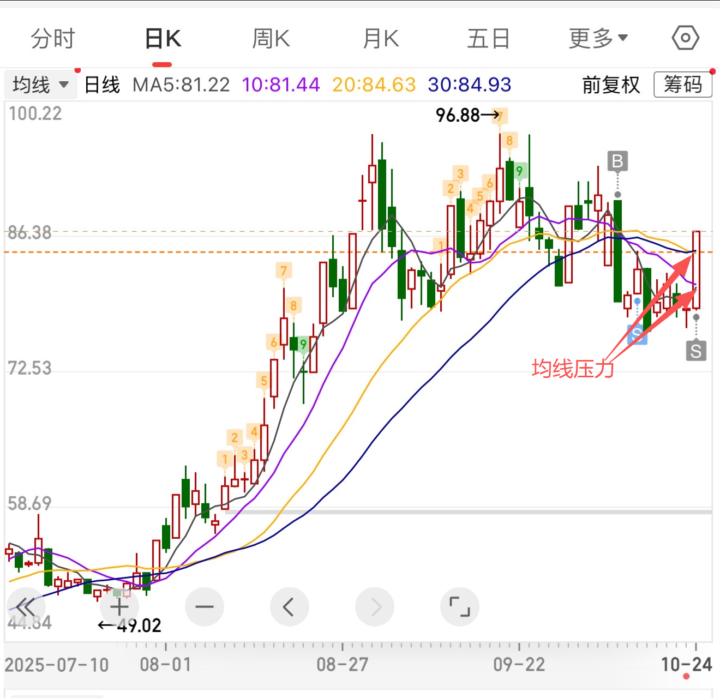This screenshot has width=720, height=698.
Task: Select the 月K monthly chart tab
Action: click(381, 39)
